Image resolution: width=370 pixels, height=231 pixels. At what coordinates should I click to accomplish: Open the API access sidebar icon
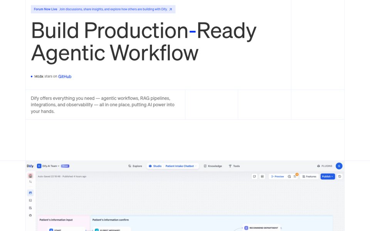point(30,200)
